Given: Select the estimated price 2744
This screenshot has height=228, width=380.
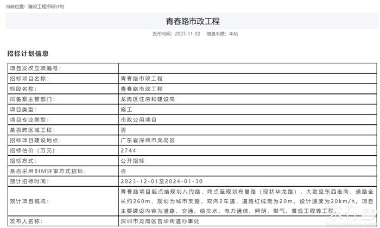Looking at the screenshot, I should pyautogui.click(x=128, y=150).
